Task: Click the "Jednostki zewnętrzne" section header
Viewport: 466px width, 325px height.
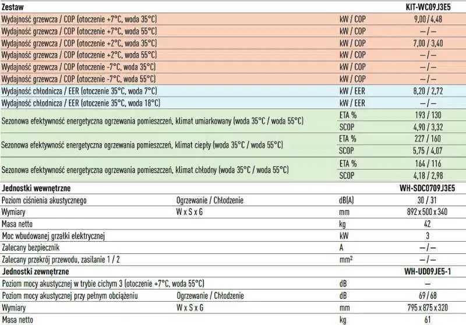Action: point(36,271)
